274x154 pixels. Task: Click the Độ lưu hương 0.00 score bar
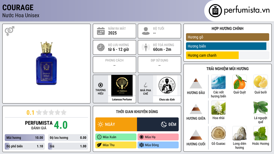(x=68, y=138)
